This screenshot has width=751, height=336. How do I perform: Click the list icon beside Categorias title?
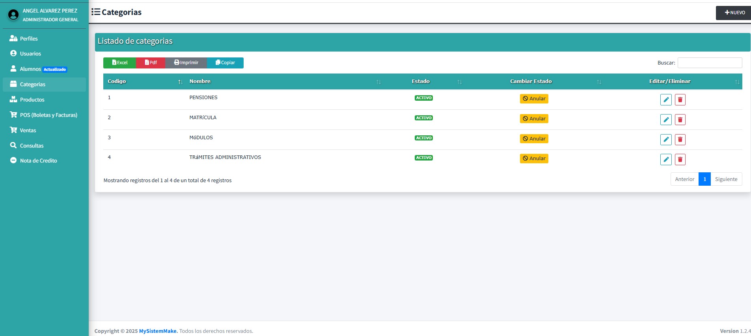click(x=95, y=12)
